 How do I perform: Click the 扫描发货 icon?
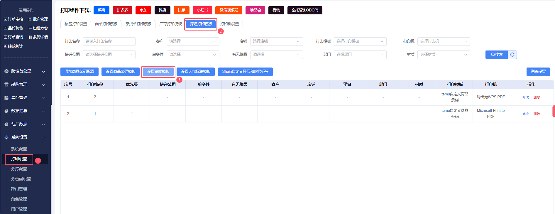[x=30, y=28]
